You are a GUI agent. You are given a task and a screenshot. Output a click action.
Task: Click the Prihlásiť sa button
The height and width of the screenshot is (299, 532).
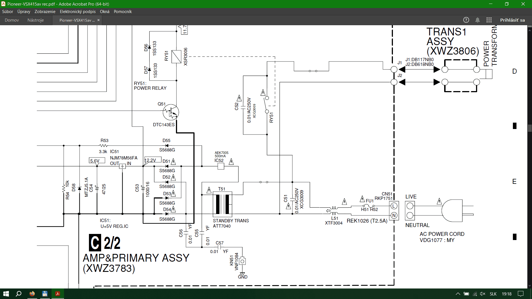512,20
